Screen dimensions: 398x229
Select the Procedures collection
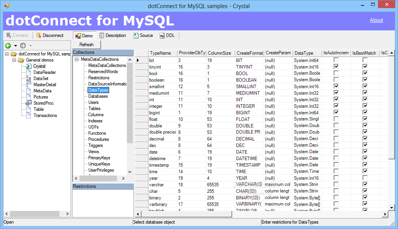coord(98,139)
